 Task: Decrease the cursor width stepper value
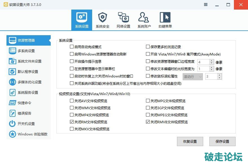(211, 70)
